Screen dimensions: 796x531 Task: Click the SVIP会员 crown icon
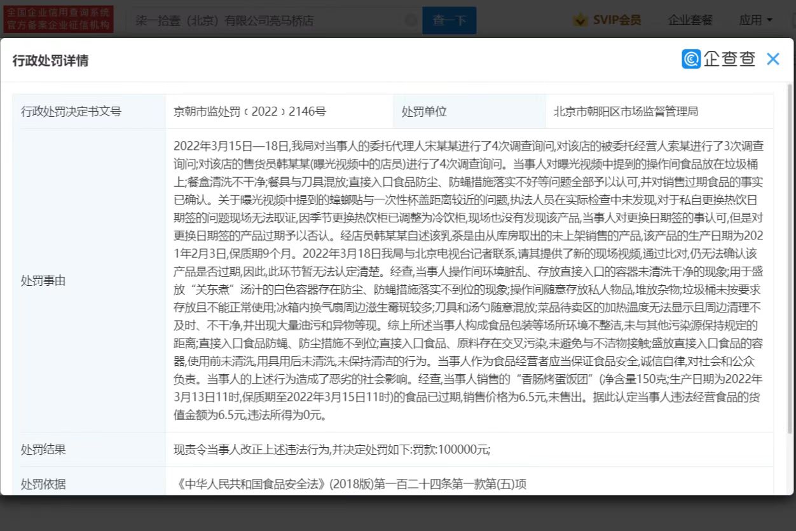click(580, 20)
